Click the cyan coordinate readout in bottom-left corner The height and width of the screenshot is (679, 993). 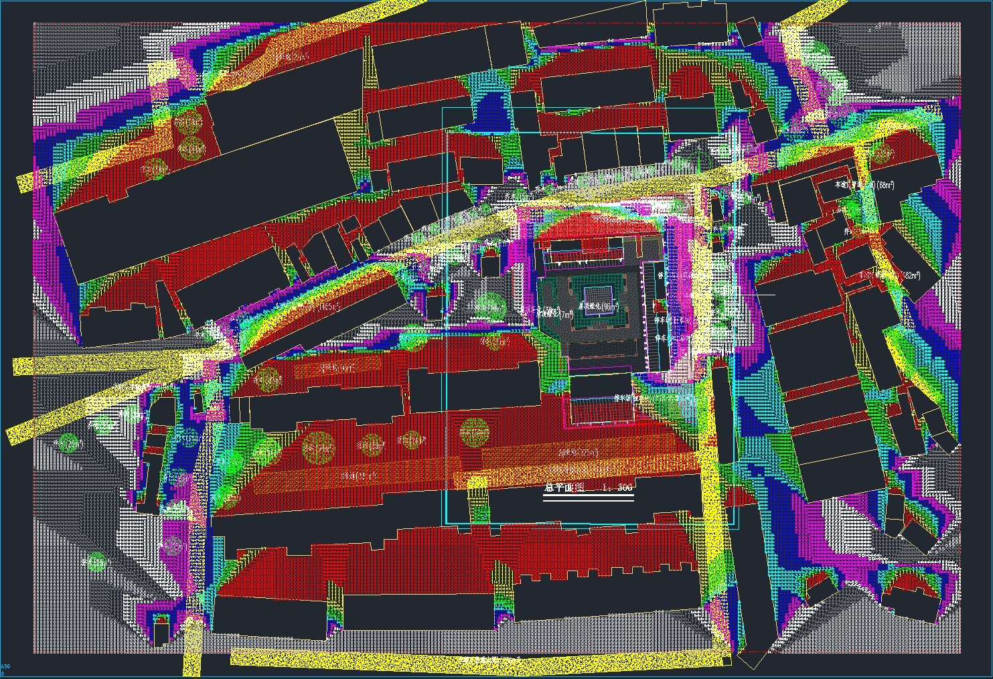click(x=5, y=669)
